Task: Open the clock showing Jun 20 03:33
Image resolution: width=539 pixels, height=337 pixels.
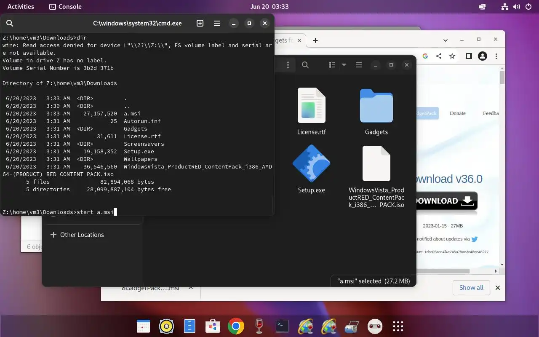Action: click(269, 6)
